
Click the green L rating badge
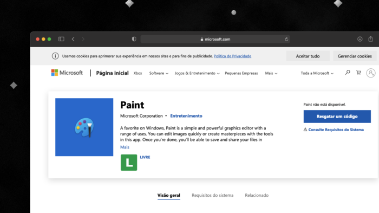(129, 163)
